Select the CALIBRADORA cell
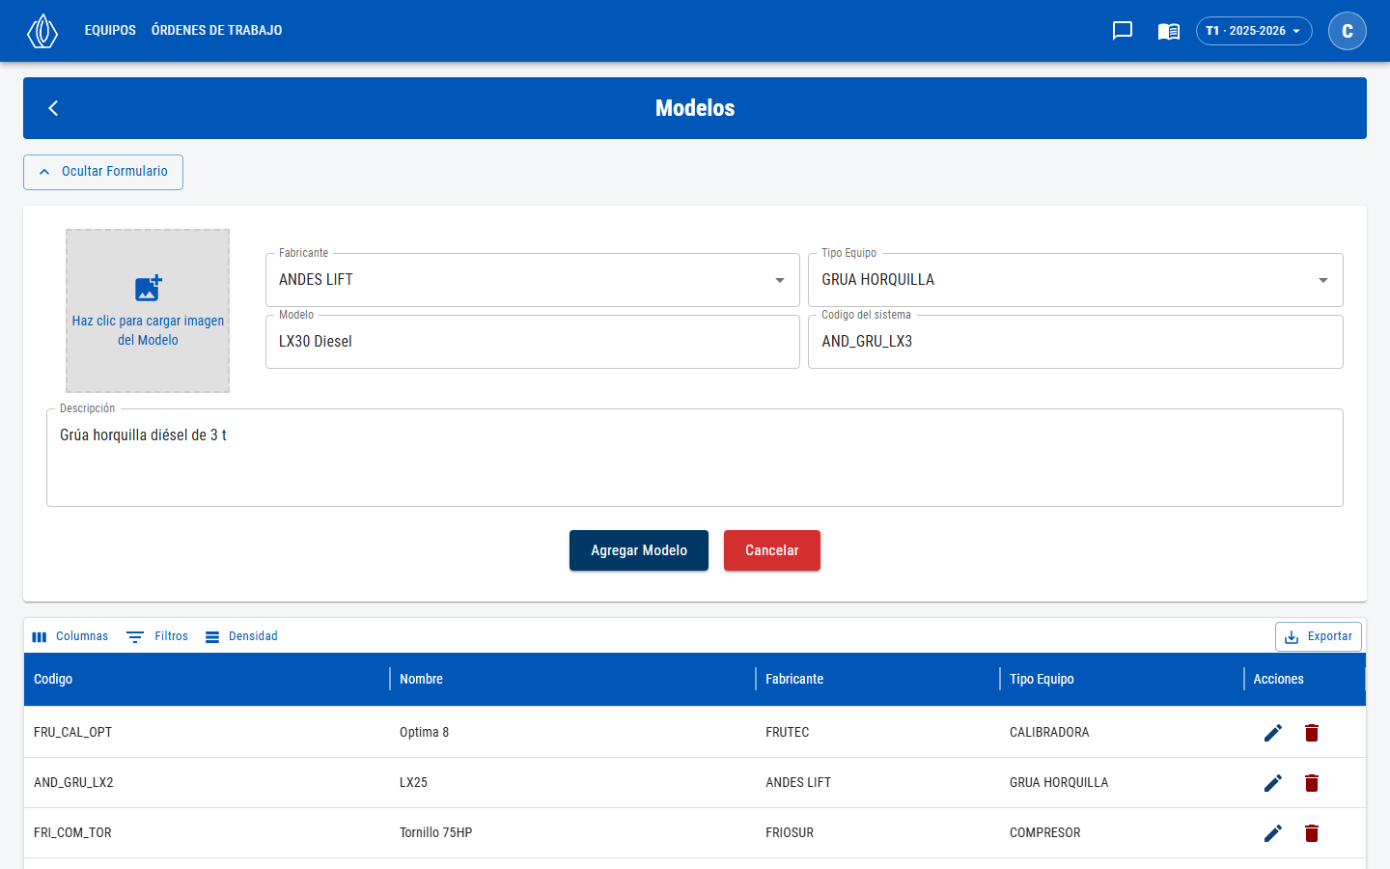This screenshot has width=1390, height=869. click(x=1122, y=733)
